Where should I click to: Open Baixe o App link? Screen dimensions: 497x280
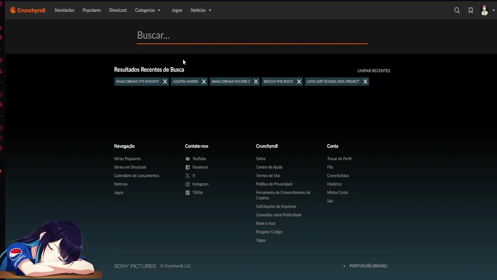(266, 224)
